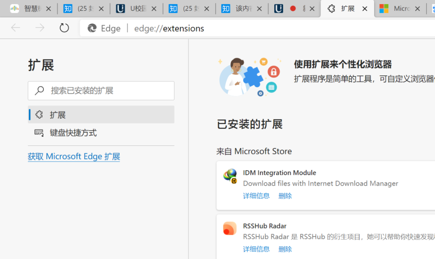The width and height of the screenshot is (435, 259).
Task: Close the recording U tab
Action: (312, 9)
